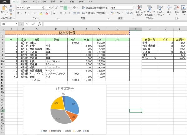
Task: Decrease font size with the small A icon
Action: tap(56, 8)
